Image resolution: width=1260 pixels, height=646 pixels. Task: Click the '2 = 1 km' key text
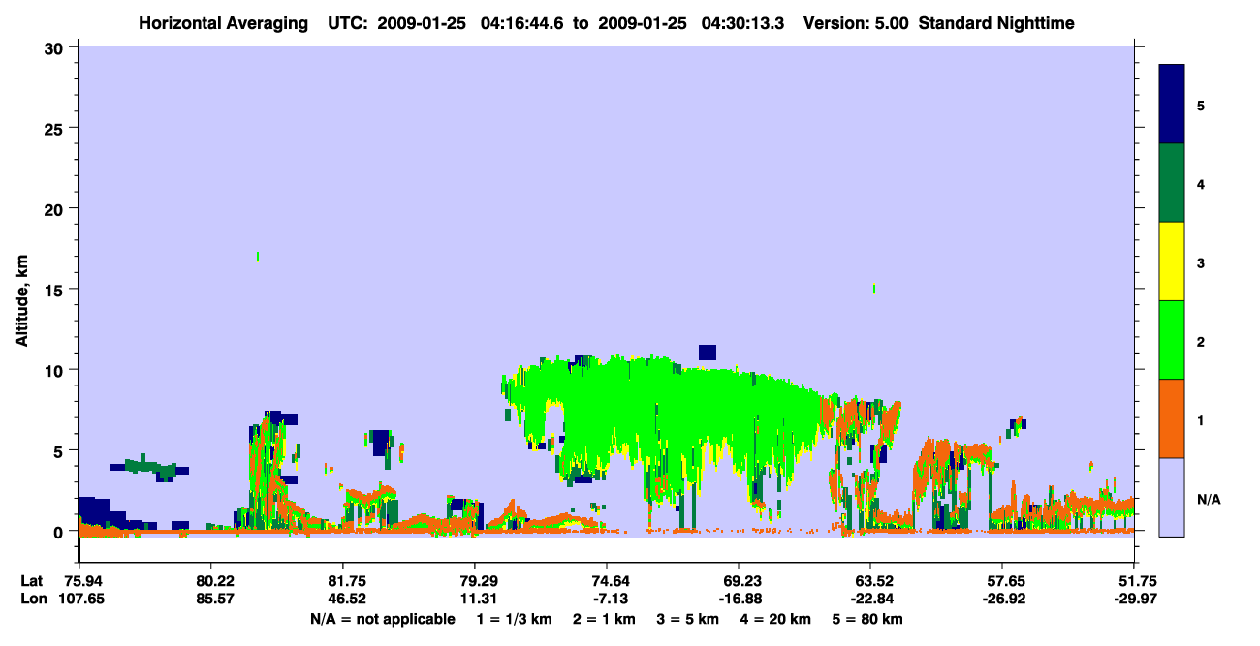604,619
